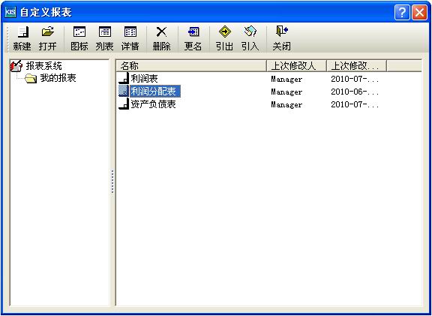Open a report with 打开 icon

pyautogui.click(x=48, y=32)
